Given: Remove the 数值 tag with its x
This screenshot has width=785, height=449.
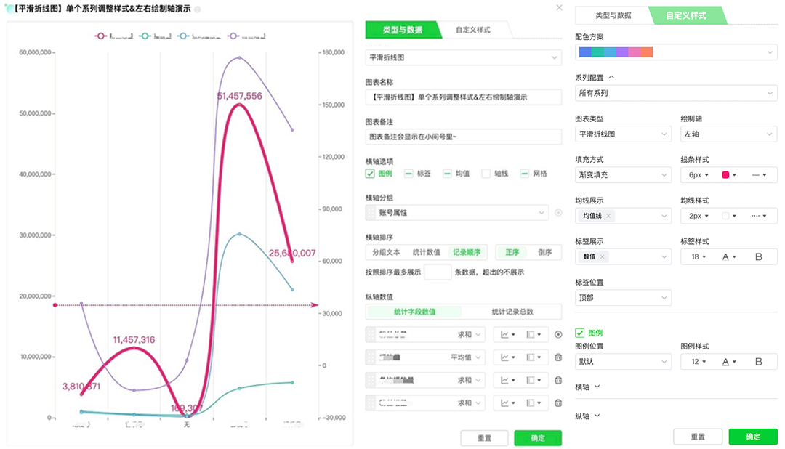Looking at the screenshot, I should 603,256.
